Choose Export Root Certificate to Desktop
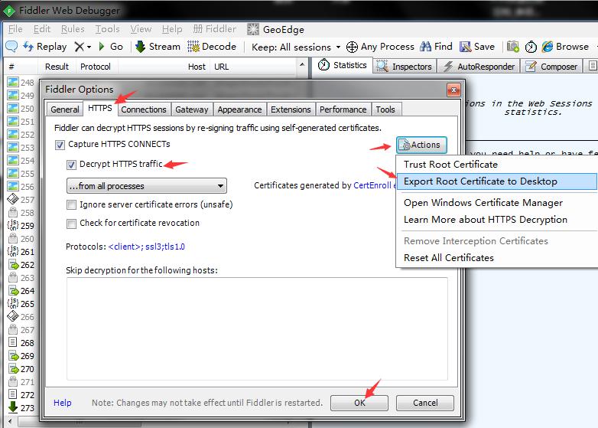Image resolution: width=598 pixels, height=428 pixels. click(x=497, y=181)
